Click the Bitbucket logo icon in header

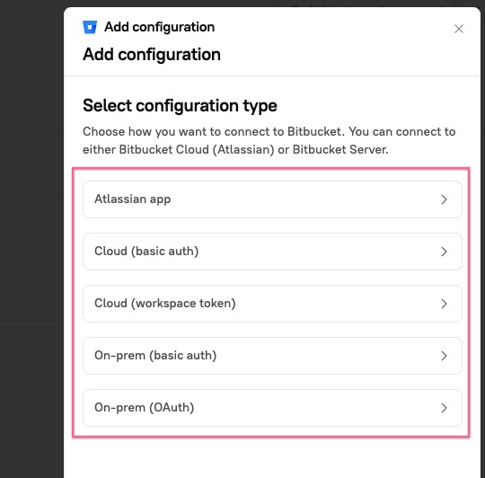(x=90, y=27)
